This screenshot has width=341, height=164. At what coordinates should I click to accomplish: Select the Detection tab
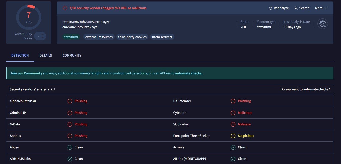click(x=20, y=56)
